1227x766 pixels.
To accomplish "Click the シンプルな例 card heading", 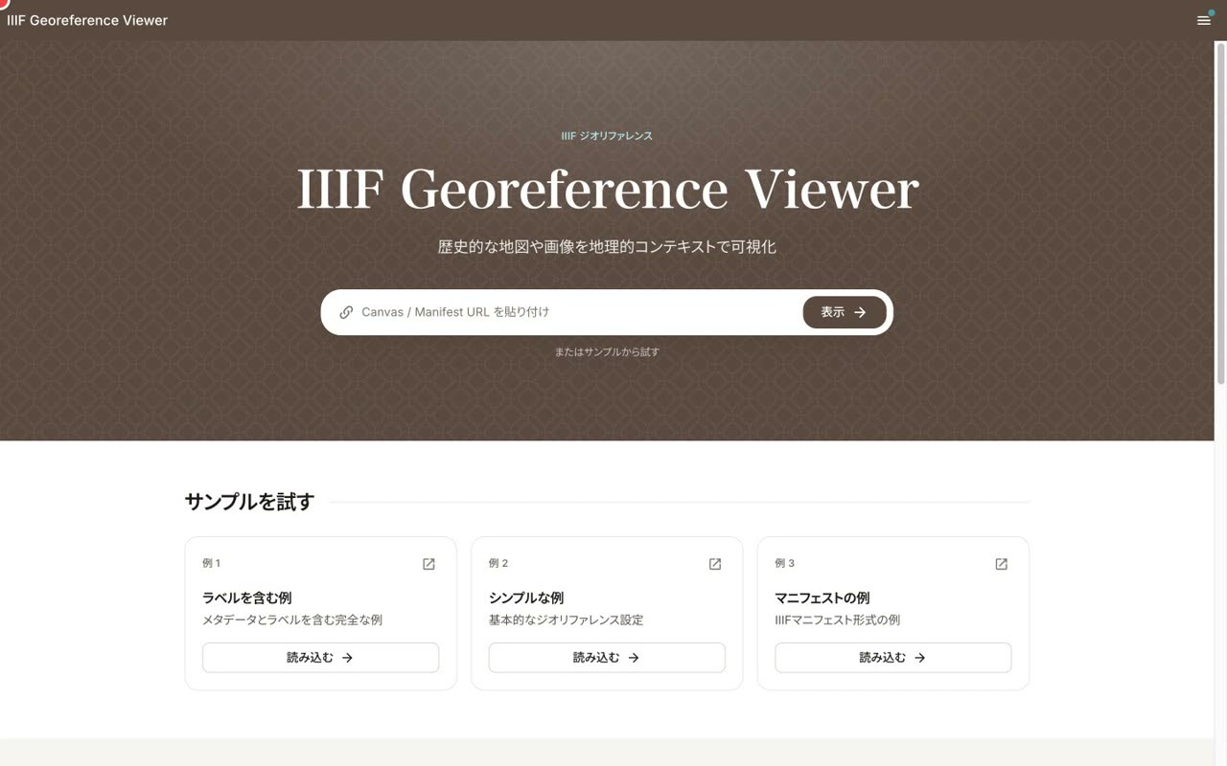I will pos(526,597).
